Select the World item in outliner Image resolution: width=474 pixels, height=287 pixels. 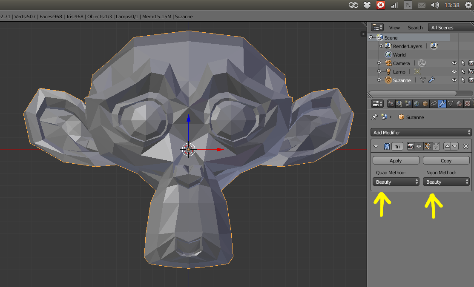[x=399, y=54]
